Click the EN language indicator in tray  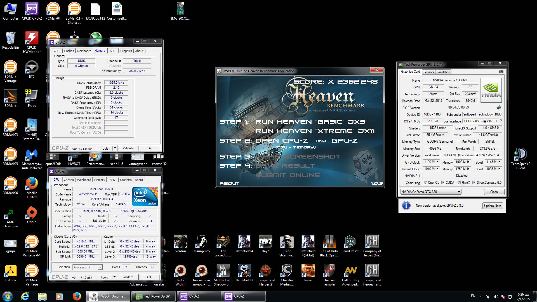pyautogui.click(x=473, y=296)
